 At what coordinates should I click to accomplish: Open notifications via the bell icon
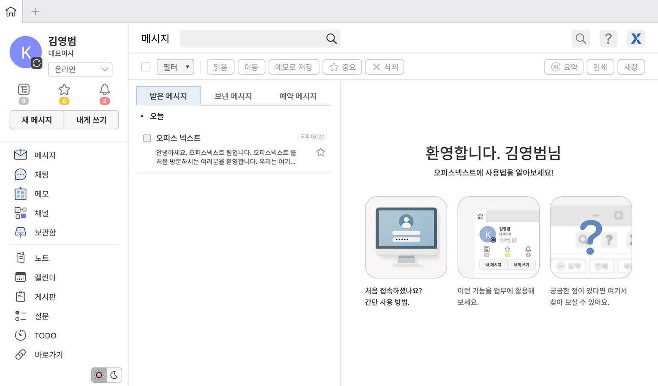(x=104, y=89)
